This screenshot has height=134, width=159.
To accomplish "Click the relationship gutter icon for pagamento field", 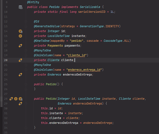I will pyautogui.click(x=20, y=46).
